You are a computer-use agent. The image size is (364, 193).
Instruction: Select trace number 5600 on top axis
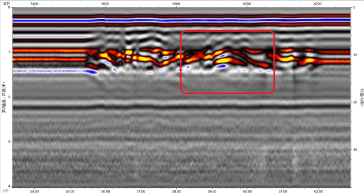tap(105, 4)
